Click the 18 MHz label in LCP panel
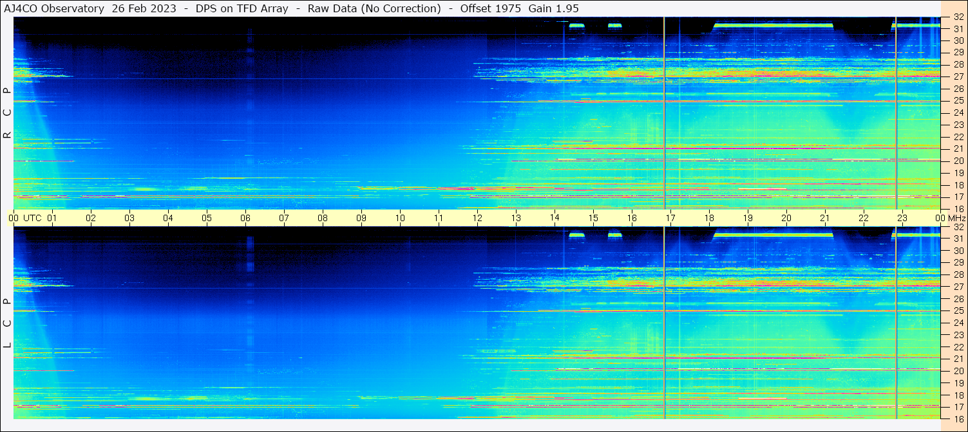This screenshot has height=432, width=968. tap(958, 395)
